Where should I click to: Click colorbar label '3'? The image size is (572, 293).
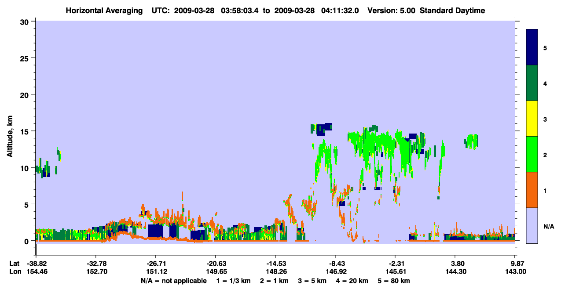click(x=545, y=119)
